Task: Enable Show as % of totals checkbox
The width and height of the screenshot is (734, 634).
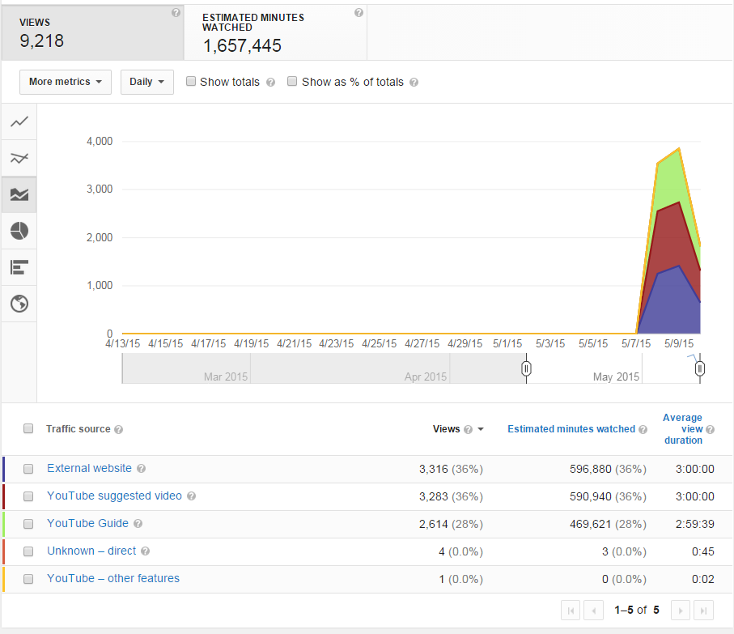Action: click(292, 82)
